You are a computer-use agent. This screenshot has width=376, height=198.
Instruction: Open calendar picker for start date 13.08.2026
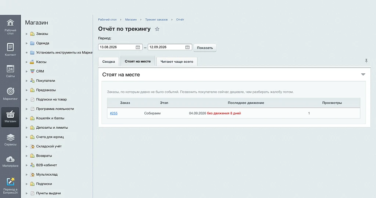[x=138, y=47]
